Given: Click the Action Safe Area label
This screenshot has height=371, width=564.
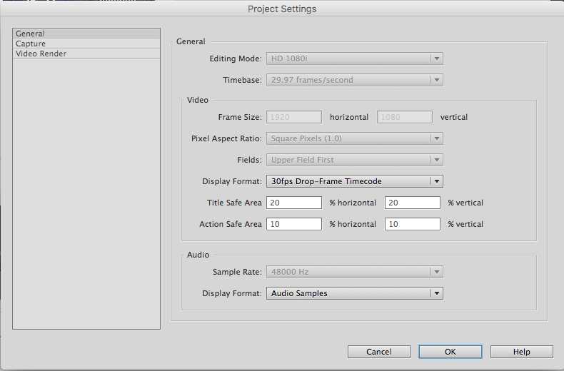Looking at the screenshot, I should 231,224.
